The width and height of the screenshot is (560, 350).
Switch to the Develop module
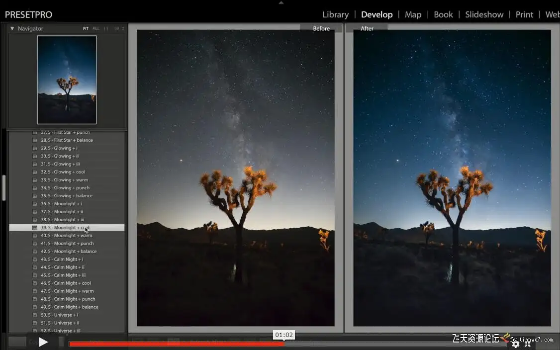coord(377,14)
